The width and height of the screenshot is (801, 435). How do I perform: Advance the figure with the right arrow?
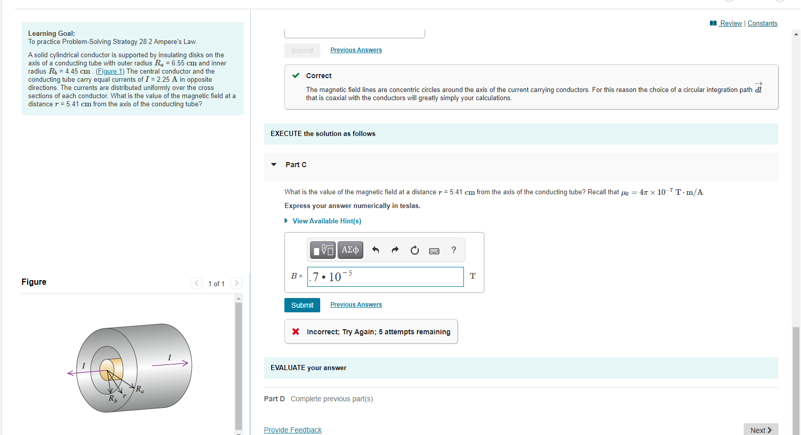pyautogui.click(x=236, y=283)
